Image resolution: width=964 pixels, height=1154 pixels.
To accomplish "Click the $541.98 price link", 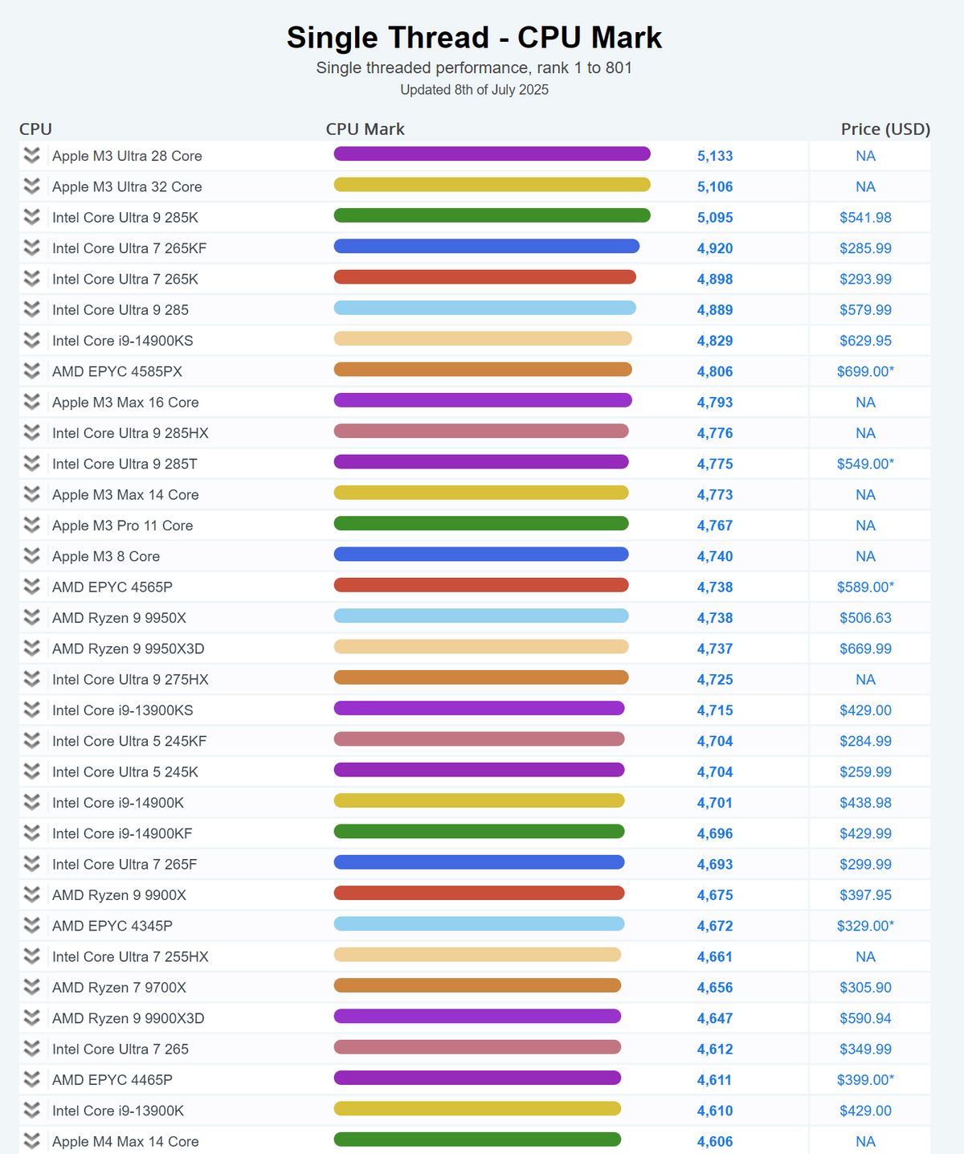I will tap(865, 218).
